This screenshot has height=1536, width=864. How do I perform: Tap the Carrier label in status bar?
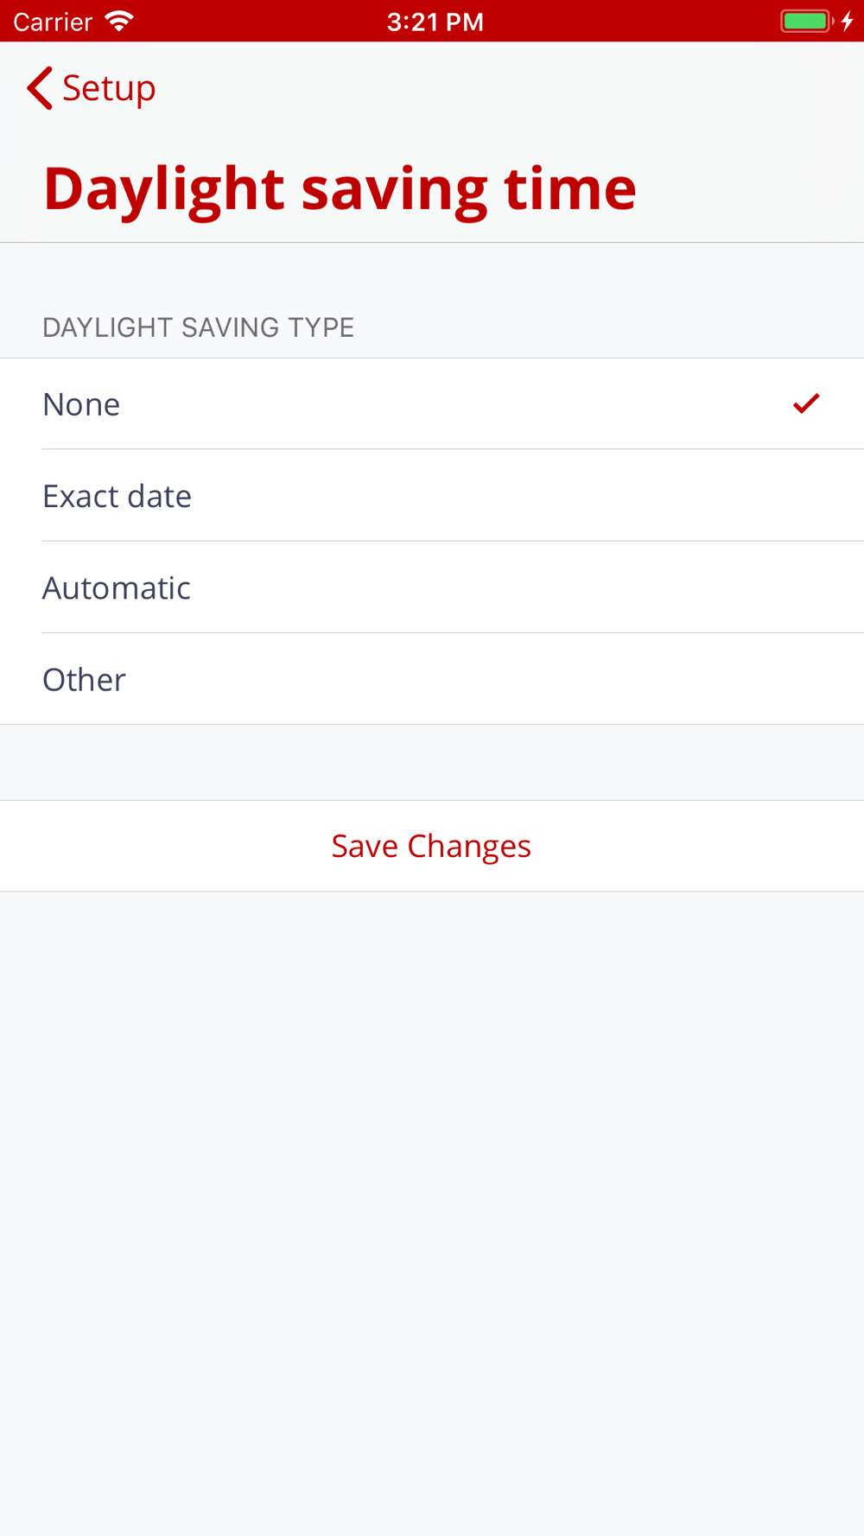(53, 22)
